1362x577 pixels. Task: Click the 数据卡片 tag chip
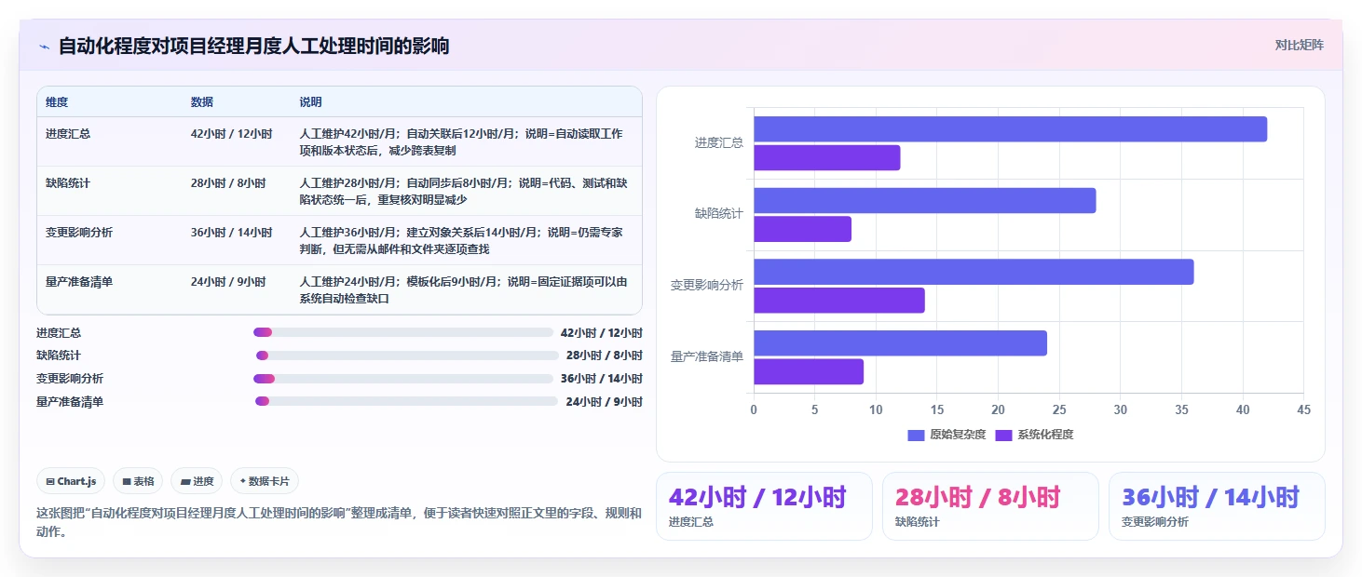pos(265,481)
